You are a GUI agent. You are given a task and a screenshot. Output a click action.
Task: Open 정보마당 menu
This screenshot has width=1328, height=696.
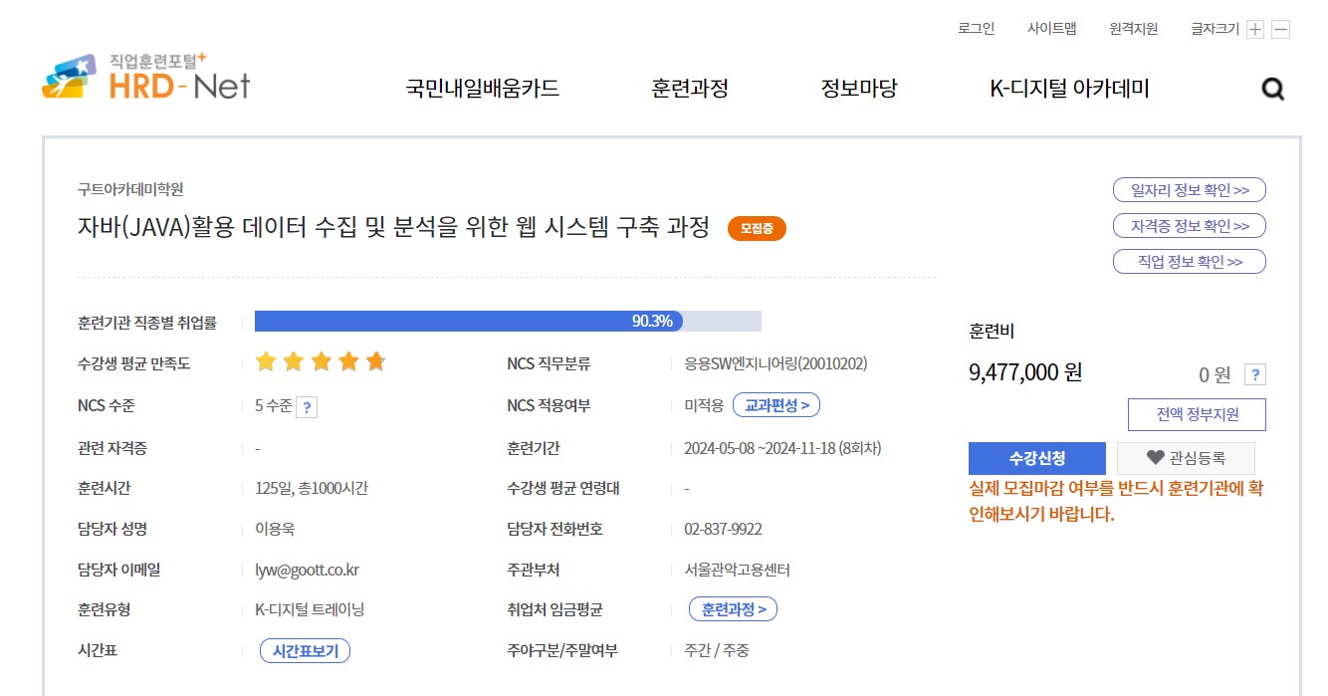click(x=858, y=89)
